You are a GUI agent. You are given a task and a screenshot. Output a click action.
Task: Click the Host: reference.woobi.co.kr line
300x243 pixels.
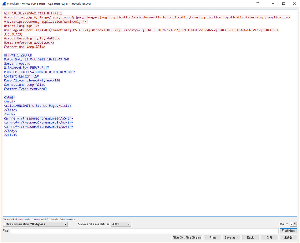click(x=29, y=43)
